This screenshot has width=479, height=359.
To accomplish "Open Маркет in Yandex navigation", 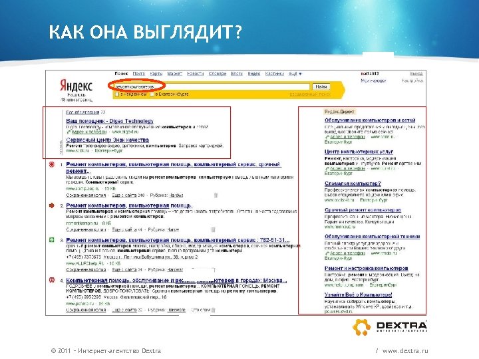I will (175, 74).
